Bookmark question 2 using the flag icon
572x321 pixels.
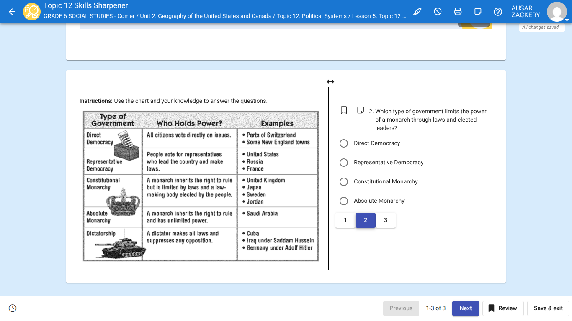click(x=343, y=110)
